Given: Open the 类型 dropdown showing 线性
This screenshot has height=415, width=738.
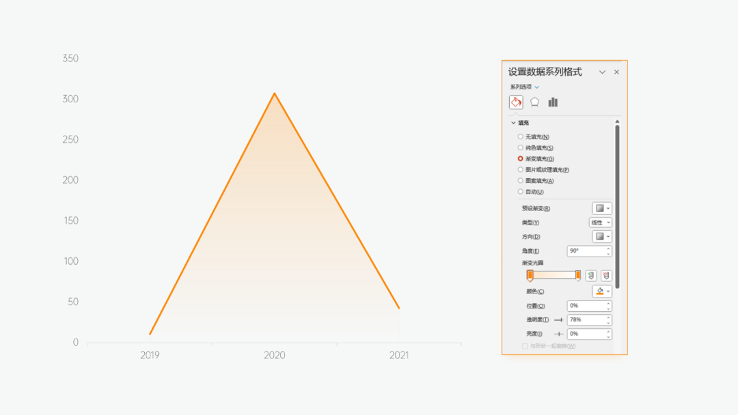Looking at the screenshot, I should (599, 223).
